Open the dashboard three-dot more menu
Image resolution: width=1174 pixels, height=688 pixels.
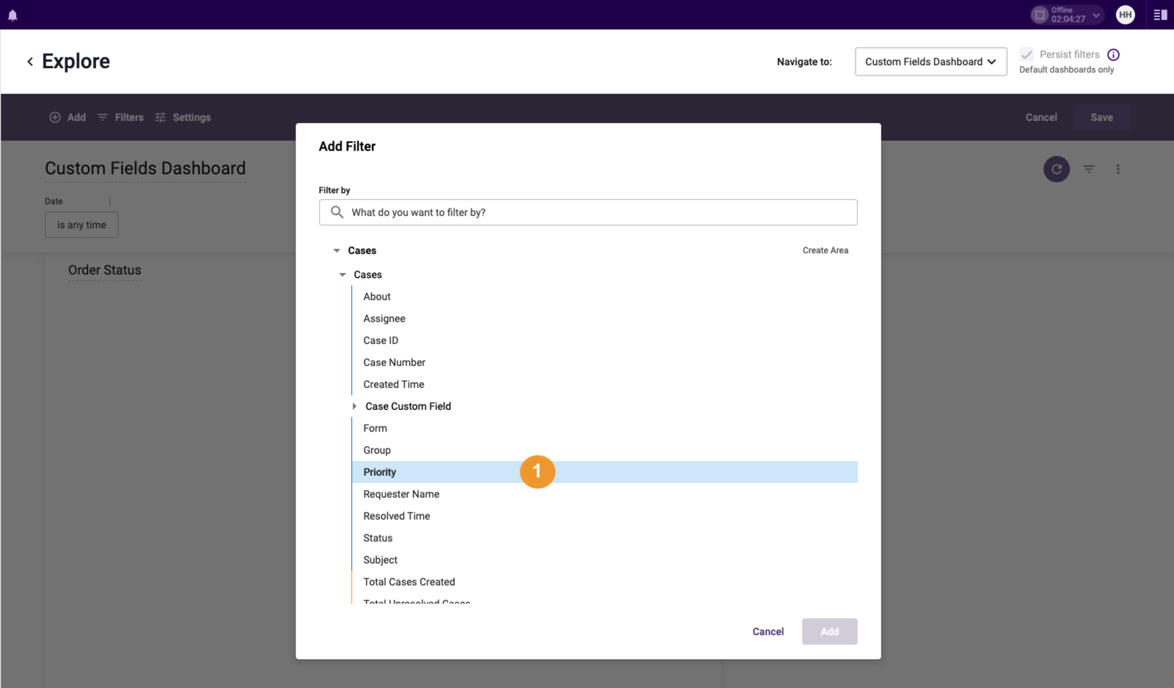pyautogui.click(x=1118, y=169)
